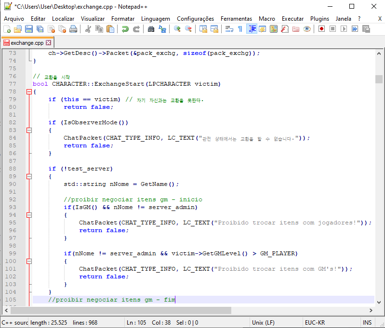The height and width of the screenshot is (328, 385).
Task: Click the horizontal scrollbar left arrow
Action: [6, 311]
